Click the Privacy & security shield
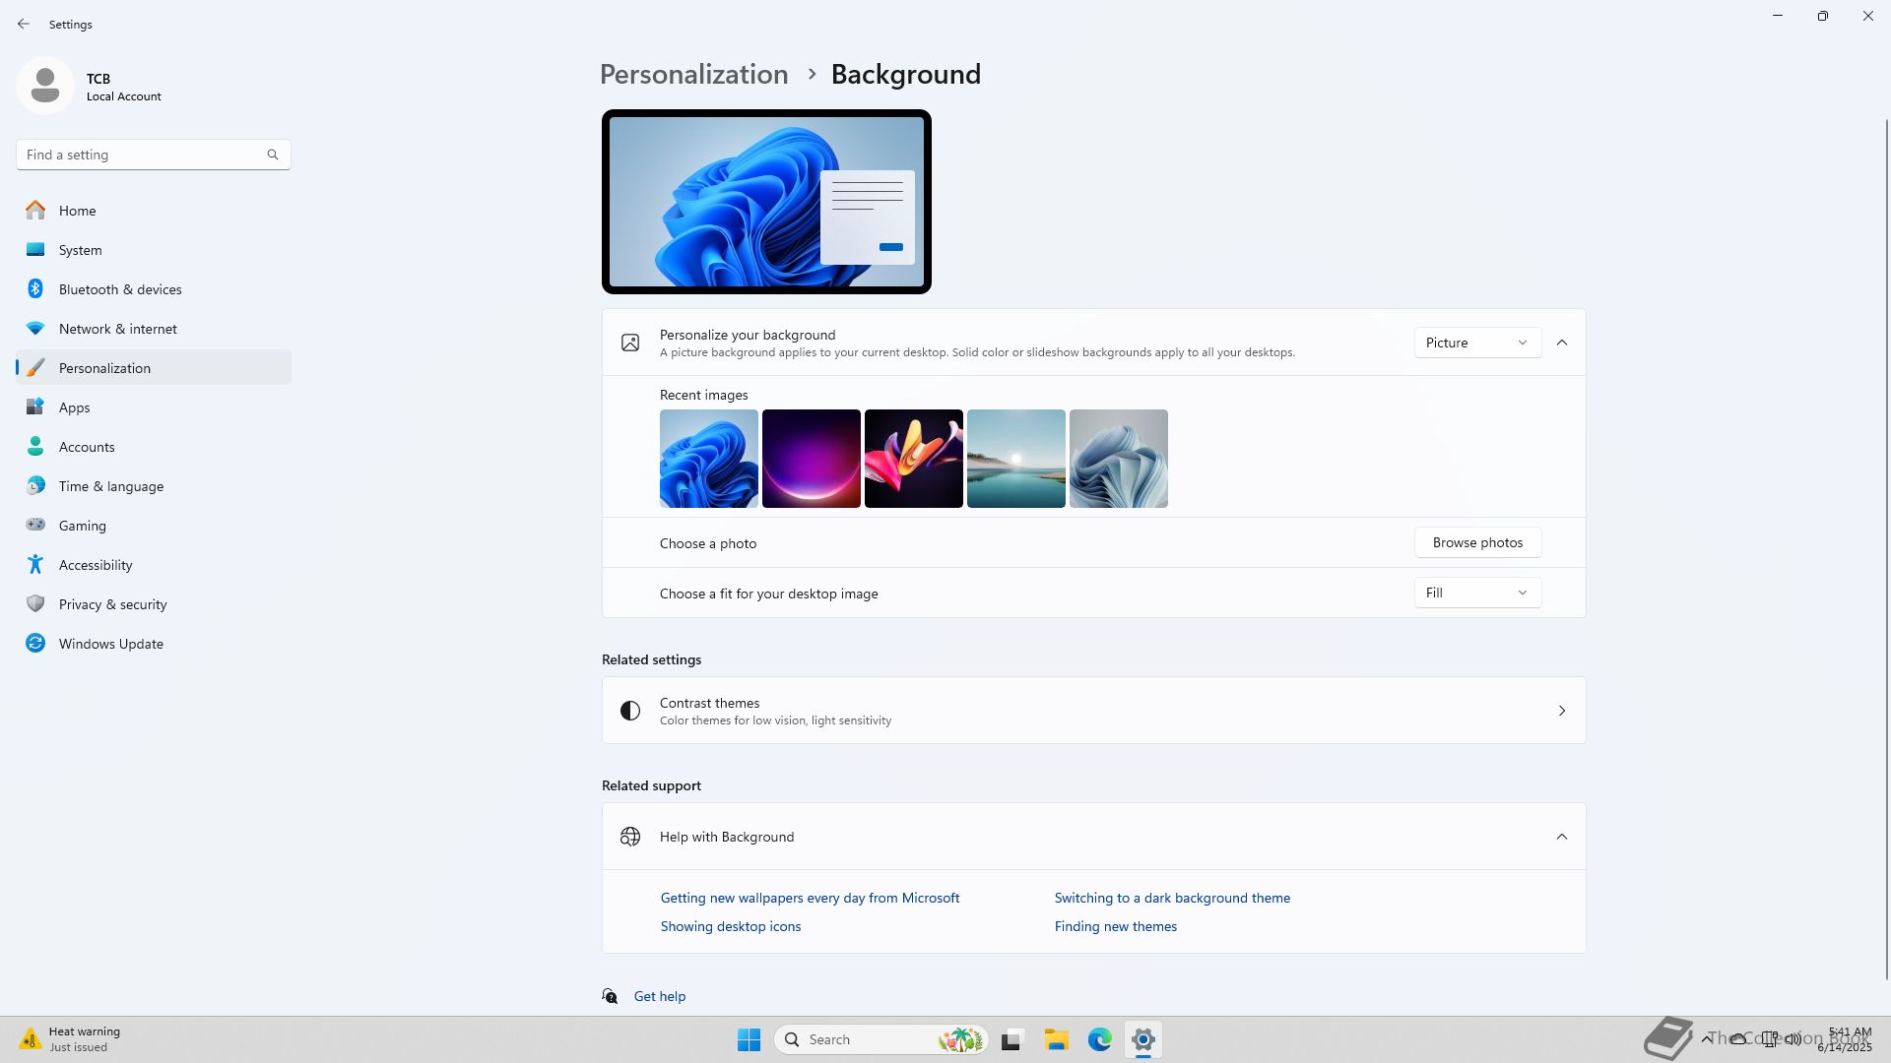Image resolution: width=1891 pixels, height=1063 pixels. (35, 604)
